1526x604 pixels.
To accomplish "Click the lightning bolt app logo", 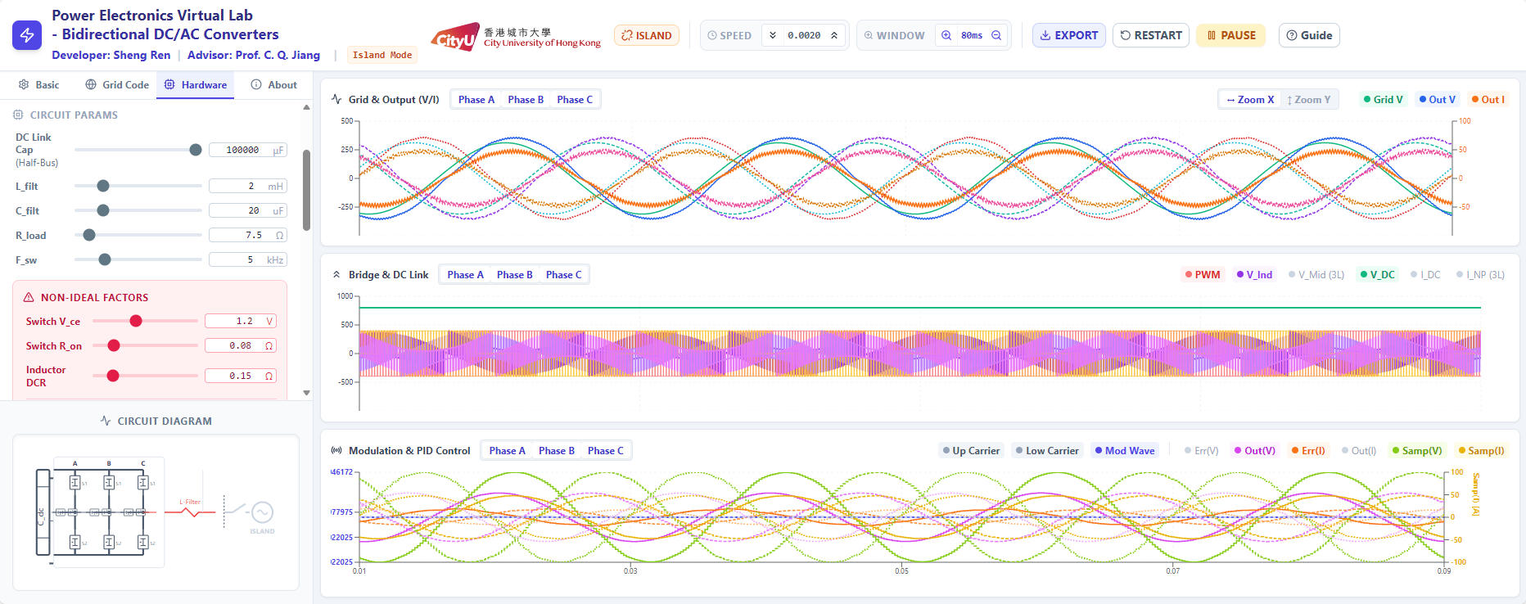I will (27, 35).
